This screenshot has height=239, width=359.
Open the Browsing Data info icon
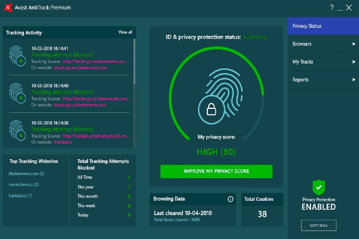pyautogui.click(x=231, y=199)
